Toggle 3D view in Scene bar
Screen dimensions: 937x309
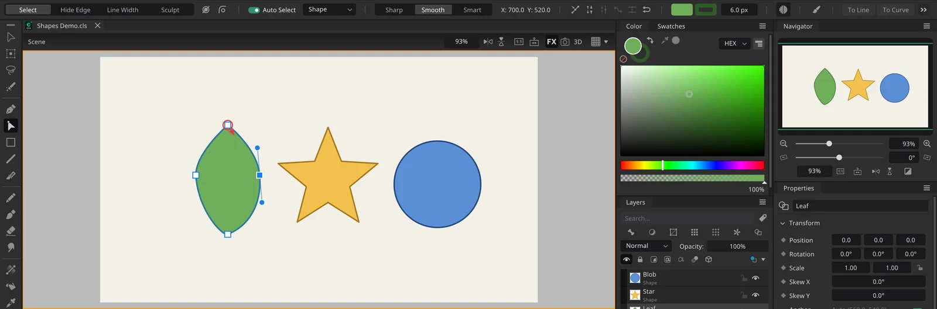tap(578, 41)
